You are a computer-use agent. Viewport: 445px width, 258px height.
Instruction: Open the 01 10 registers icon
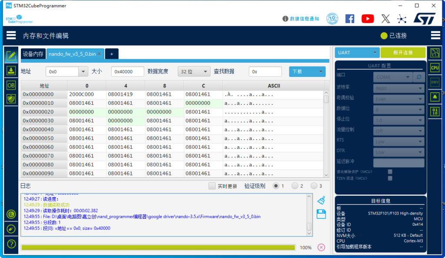pyautogui.click(x=435, y=112)
